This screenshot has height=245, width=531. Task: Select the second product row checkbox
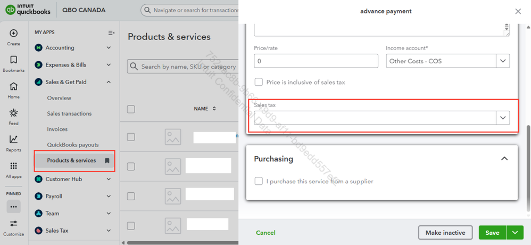point(131,166)
